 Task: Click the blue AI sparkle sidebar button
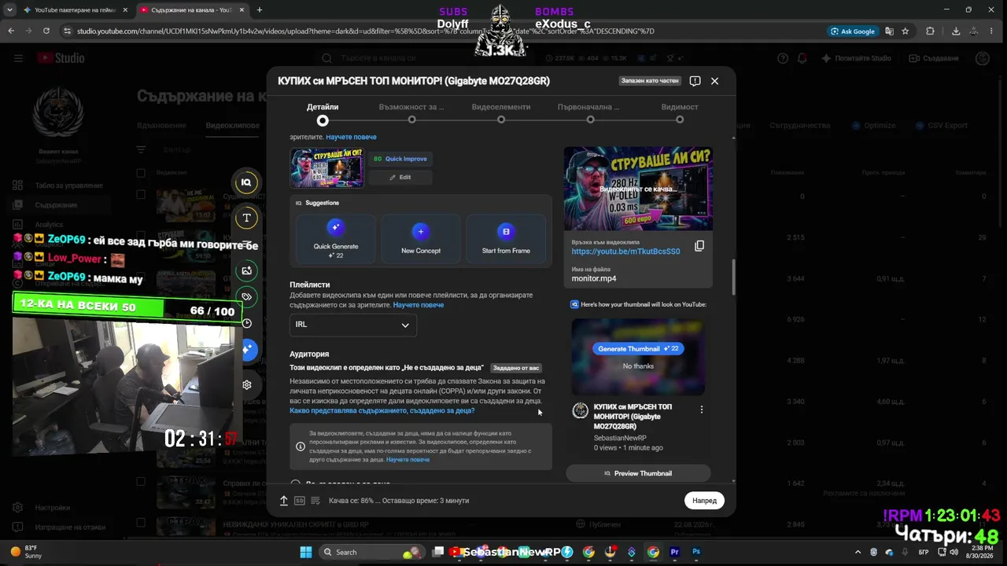[x=248, y=349]
